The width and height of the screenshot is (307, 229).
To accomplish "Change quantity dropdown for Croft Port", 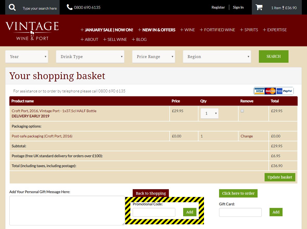I will click(x=209, y=113).
